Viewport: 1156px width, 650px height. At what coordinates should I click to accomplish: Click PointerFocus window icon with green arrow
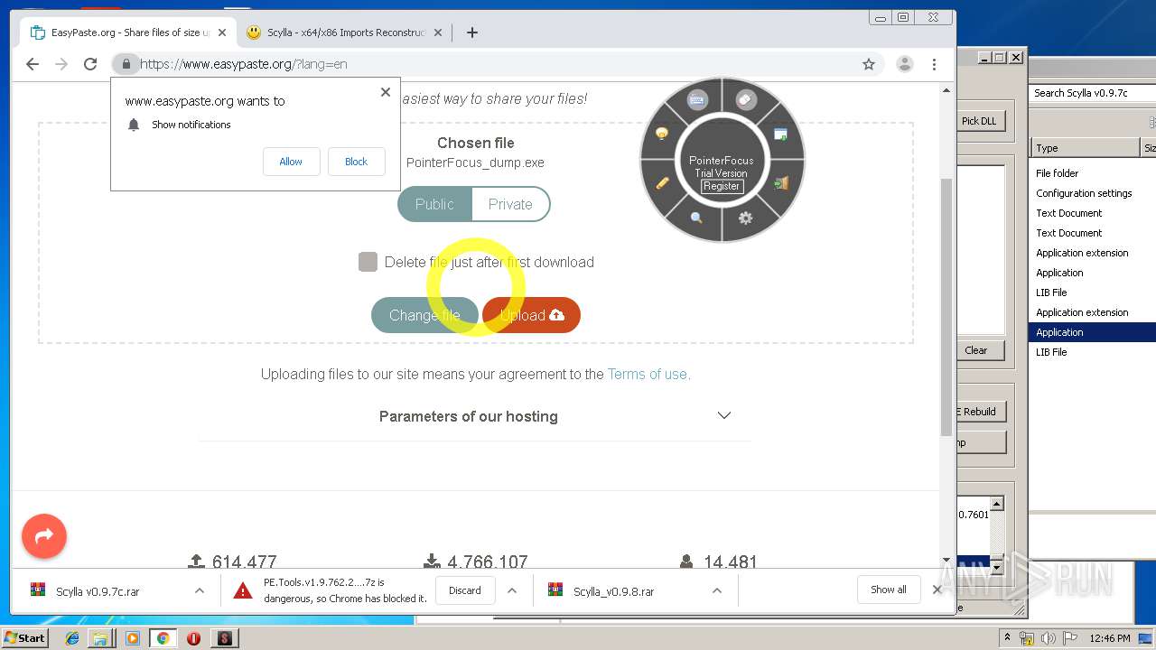pos(780,134)
